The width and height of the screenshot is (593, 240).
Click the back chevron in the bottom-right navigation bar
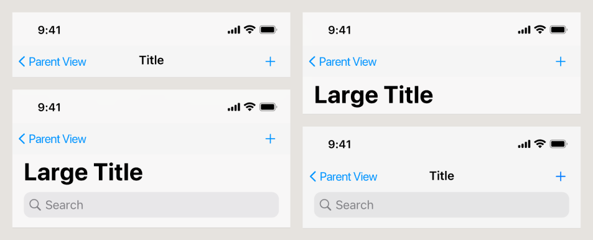pos(313,176)
